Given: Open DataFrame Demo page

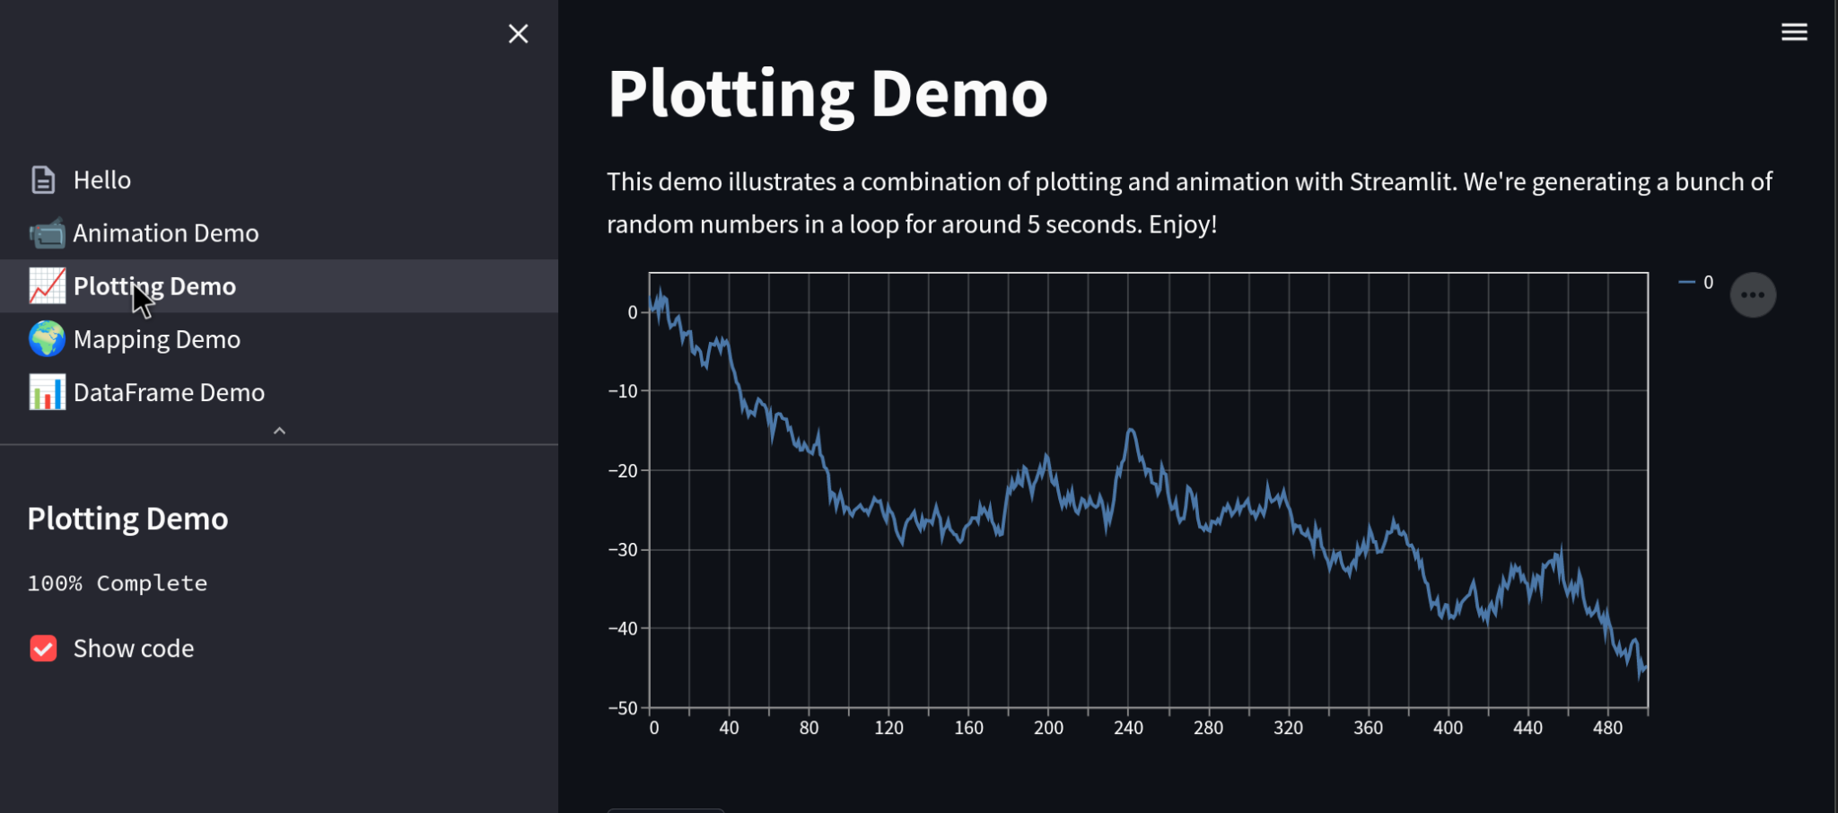Looking at the screenshot, I should tap(169, 392).
